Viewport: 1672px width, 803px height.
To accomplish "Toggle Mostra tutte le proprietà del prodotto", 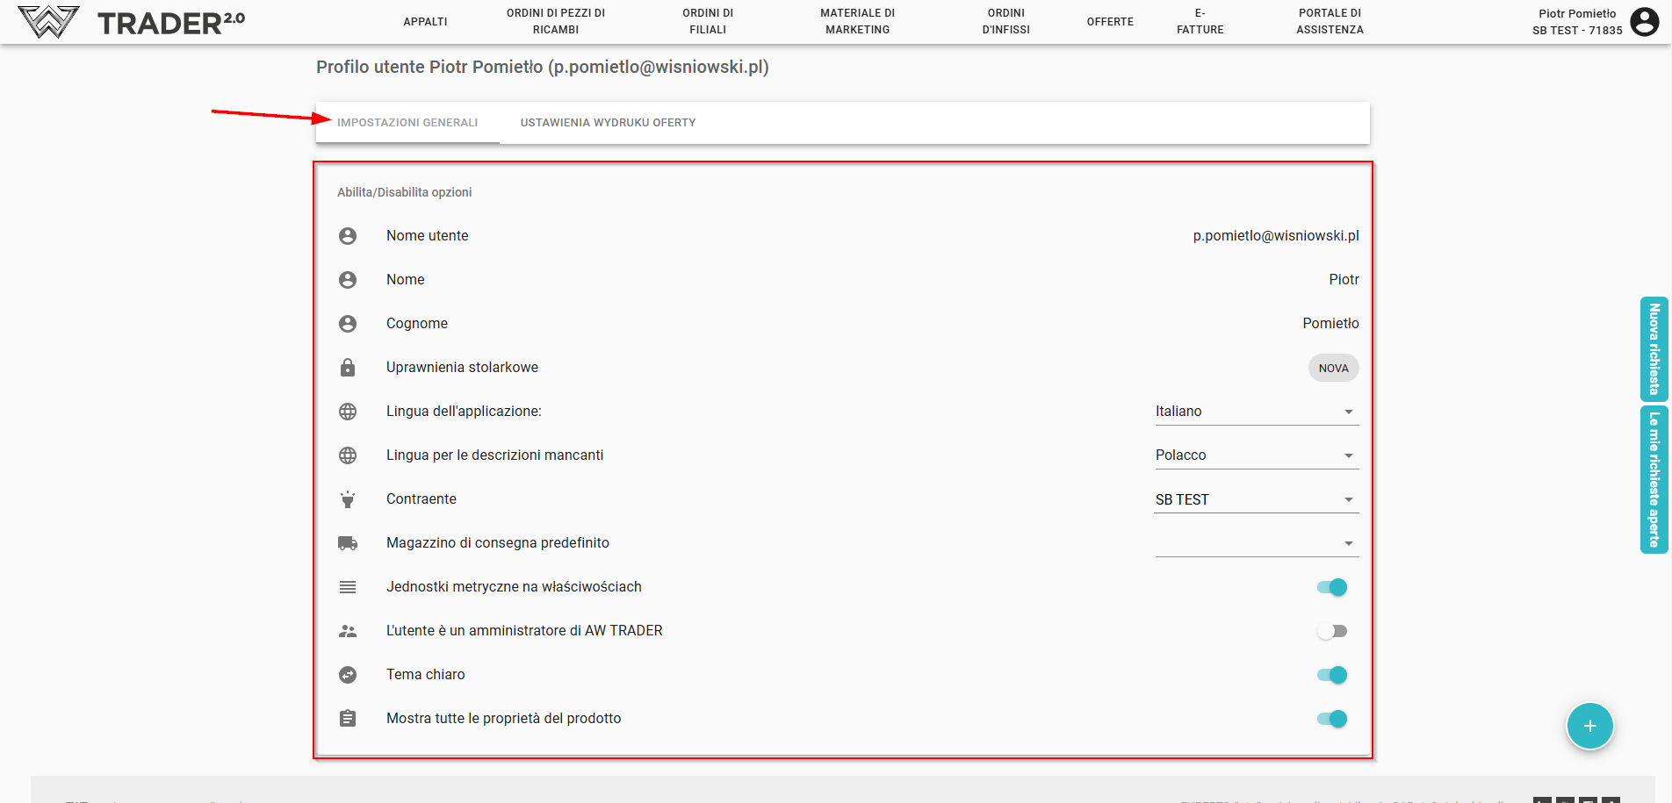I will 1332,719.
